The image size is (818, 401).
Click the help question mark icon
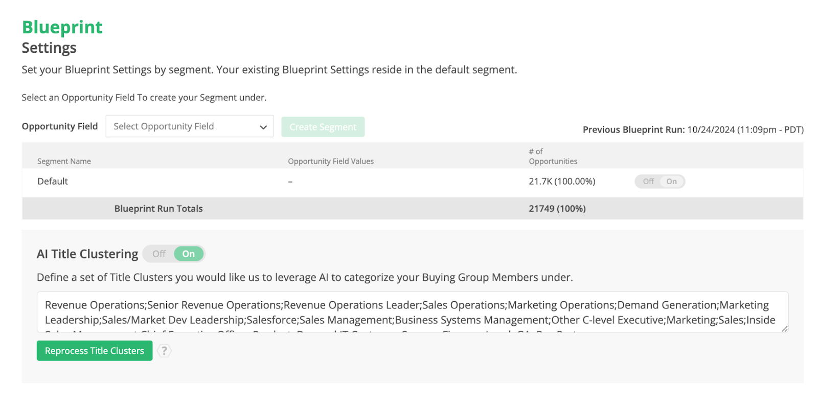click(x=164, y=351)
